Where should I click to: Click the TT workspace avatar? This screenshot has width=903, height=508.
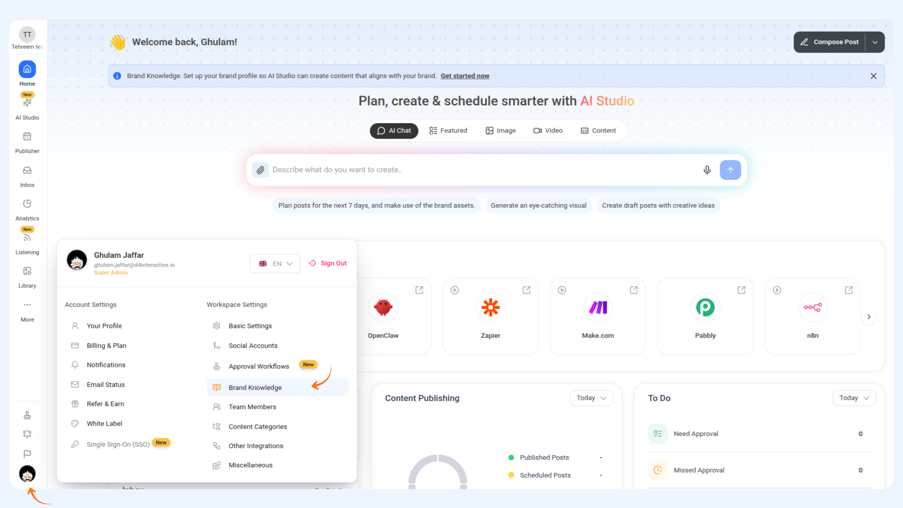click(x=27, y=34)
